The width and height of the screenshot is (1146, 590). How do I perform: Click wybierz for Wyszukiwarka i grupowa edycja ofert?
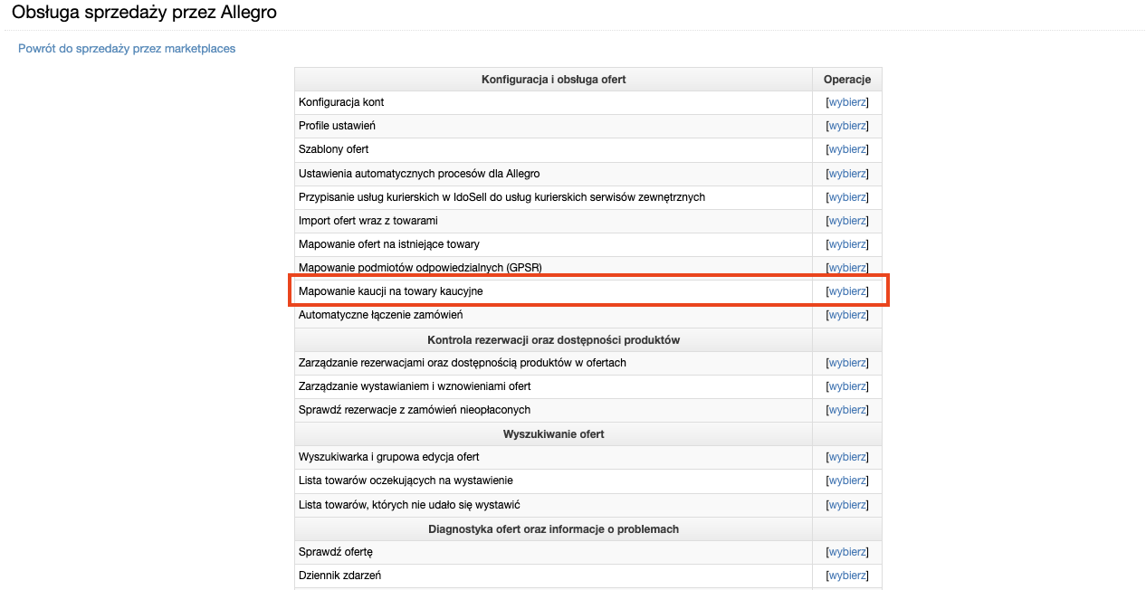pos(847,457)
